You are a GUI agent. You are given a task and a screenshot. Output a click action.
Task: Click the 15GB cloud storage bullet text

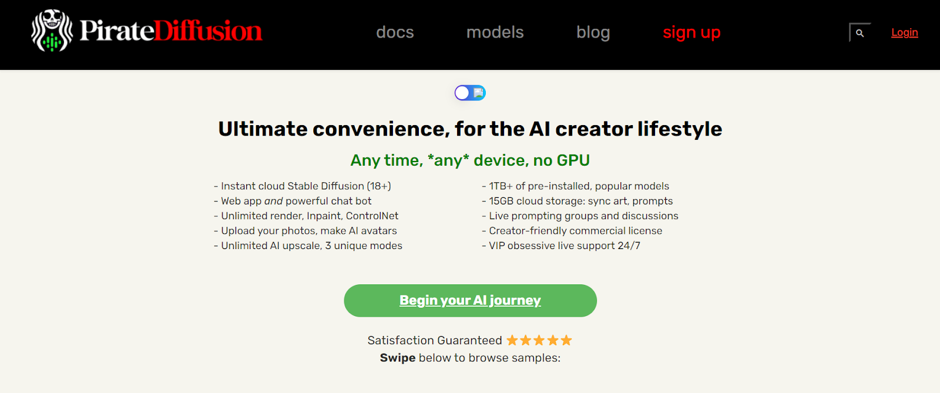[x=578, y=201]
